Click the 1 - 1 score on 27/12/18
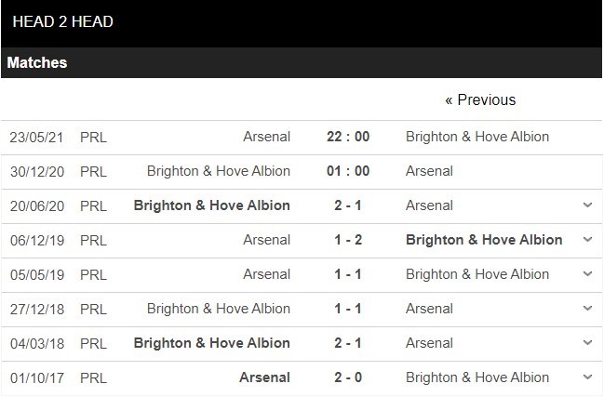 click(x=348, y=309)
